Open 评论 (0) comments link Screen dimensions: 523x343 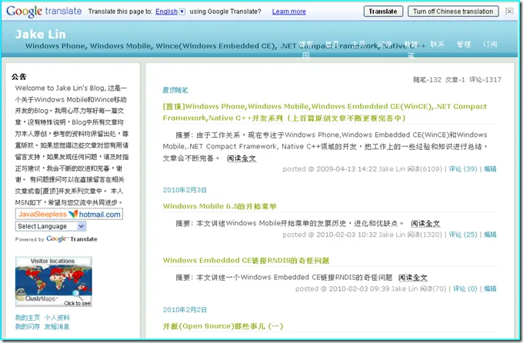465,288
